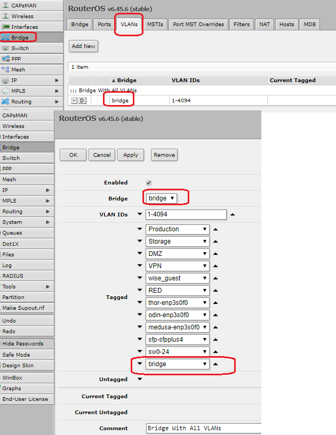Click the IP address icon in sidebar

(x=5, y=80)
